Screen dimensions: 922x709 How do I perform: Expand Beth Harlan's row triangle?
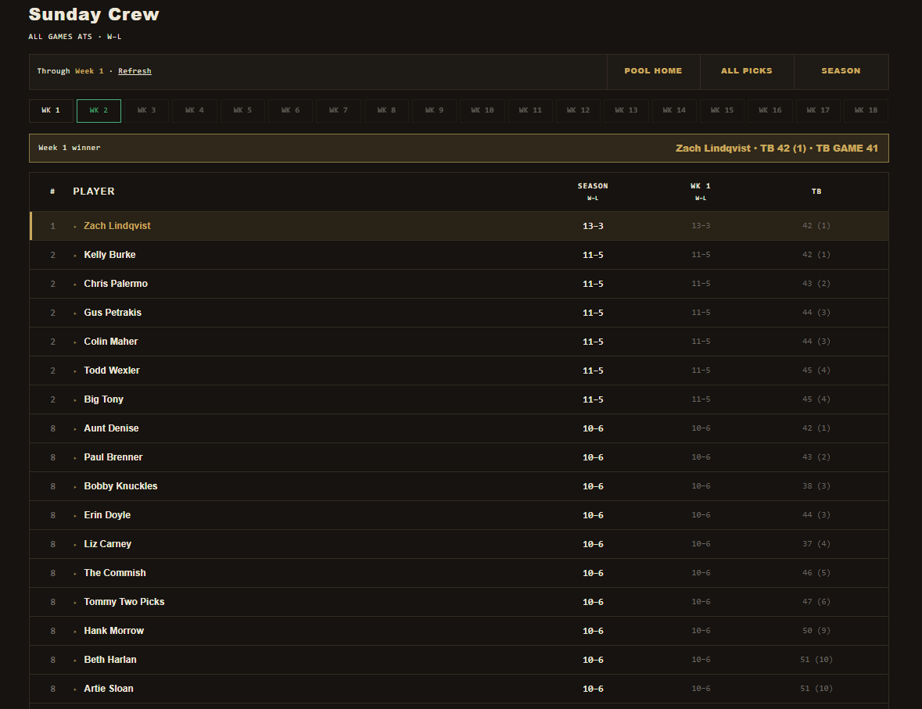tap(75, 661)
